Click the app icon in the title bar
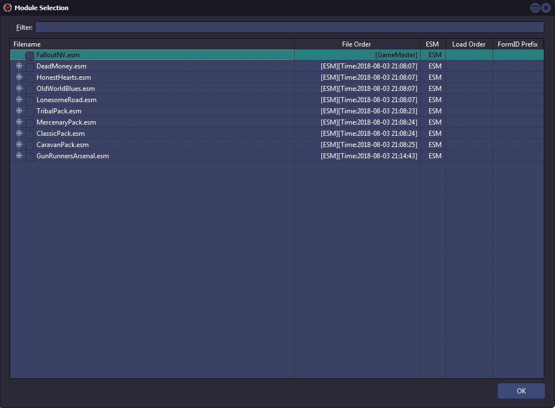The image size is (555, 408). point(7,7)
